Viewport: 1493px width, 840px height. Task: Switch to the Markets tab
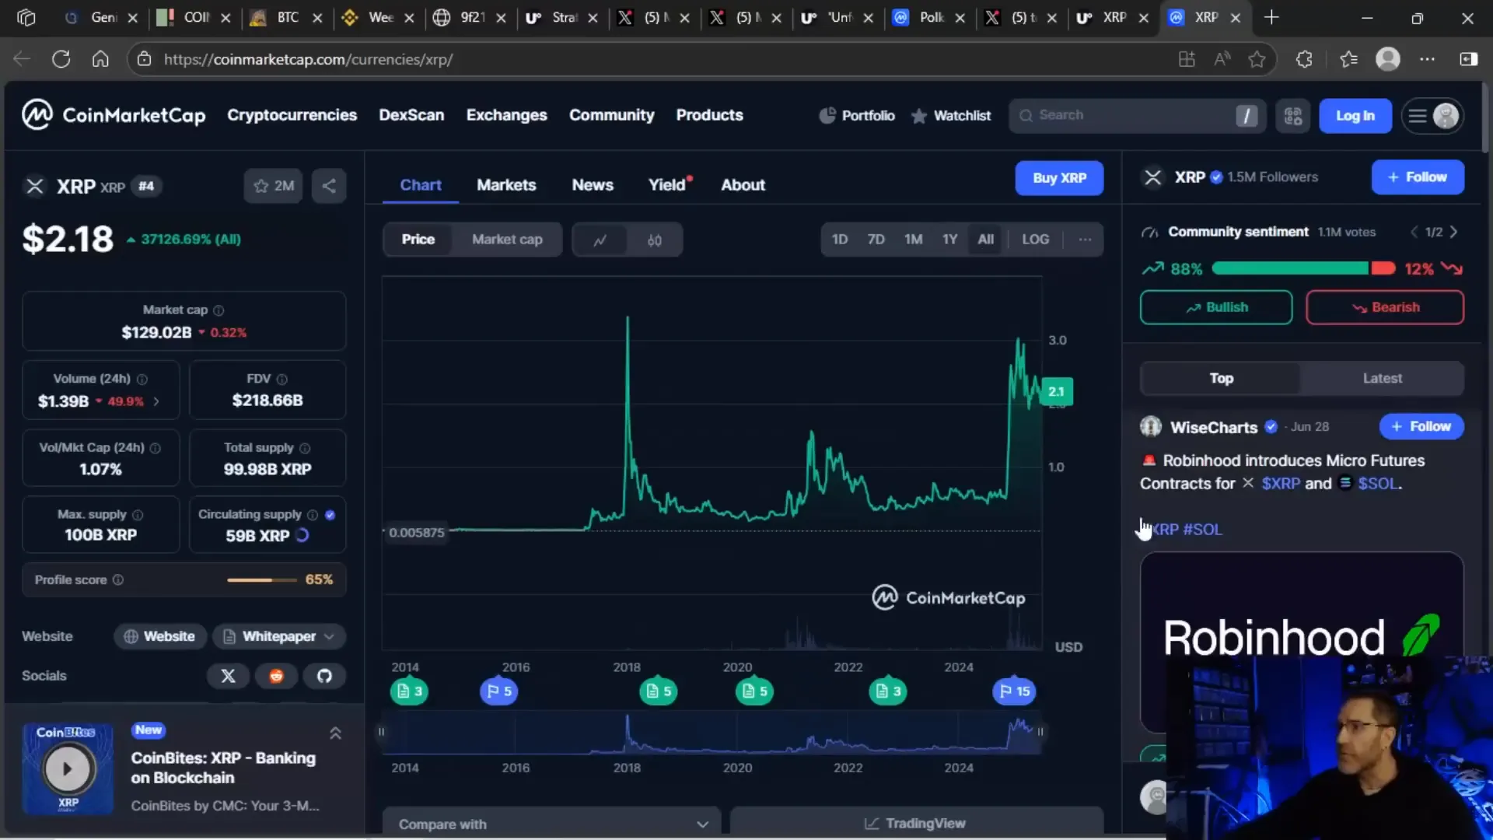click(506, 185)
